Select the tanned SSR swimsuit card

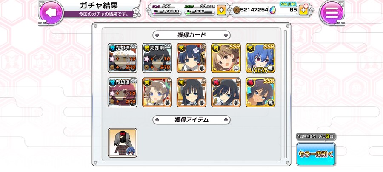point(260,92)
